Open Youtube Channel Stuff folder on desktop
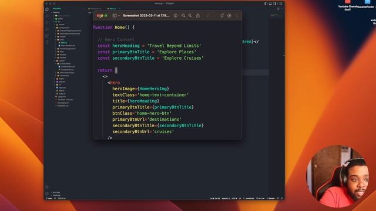This screenshot has height=211, width=376. coord(348,5)
